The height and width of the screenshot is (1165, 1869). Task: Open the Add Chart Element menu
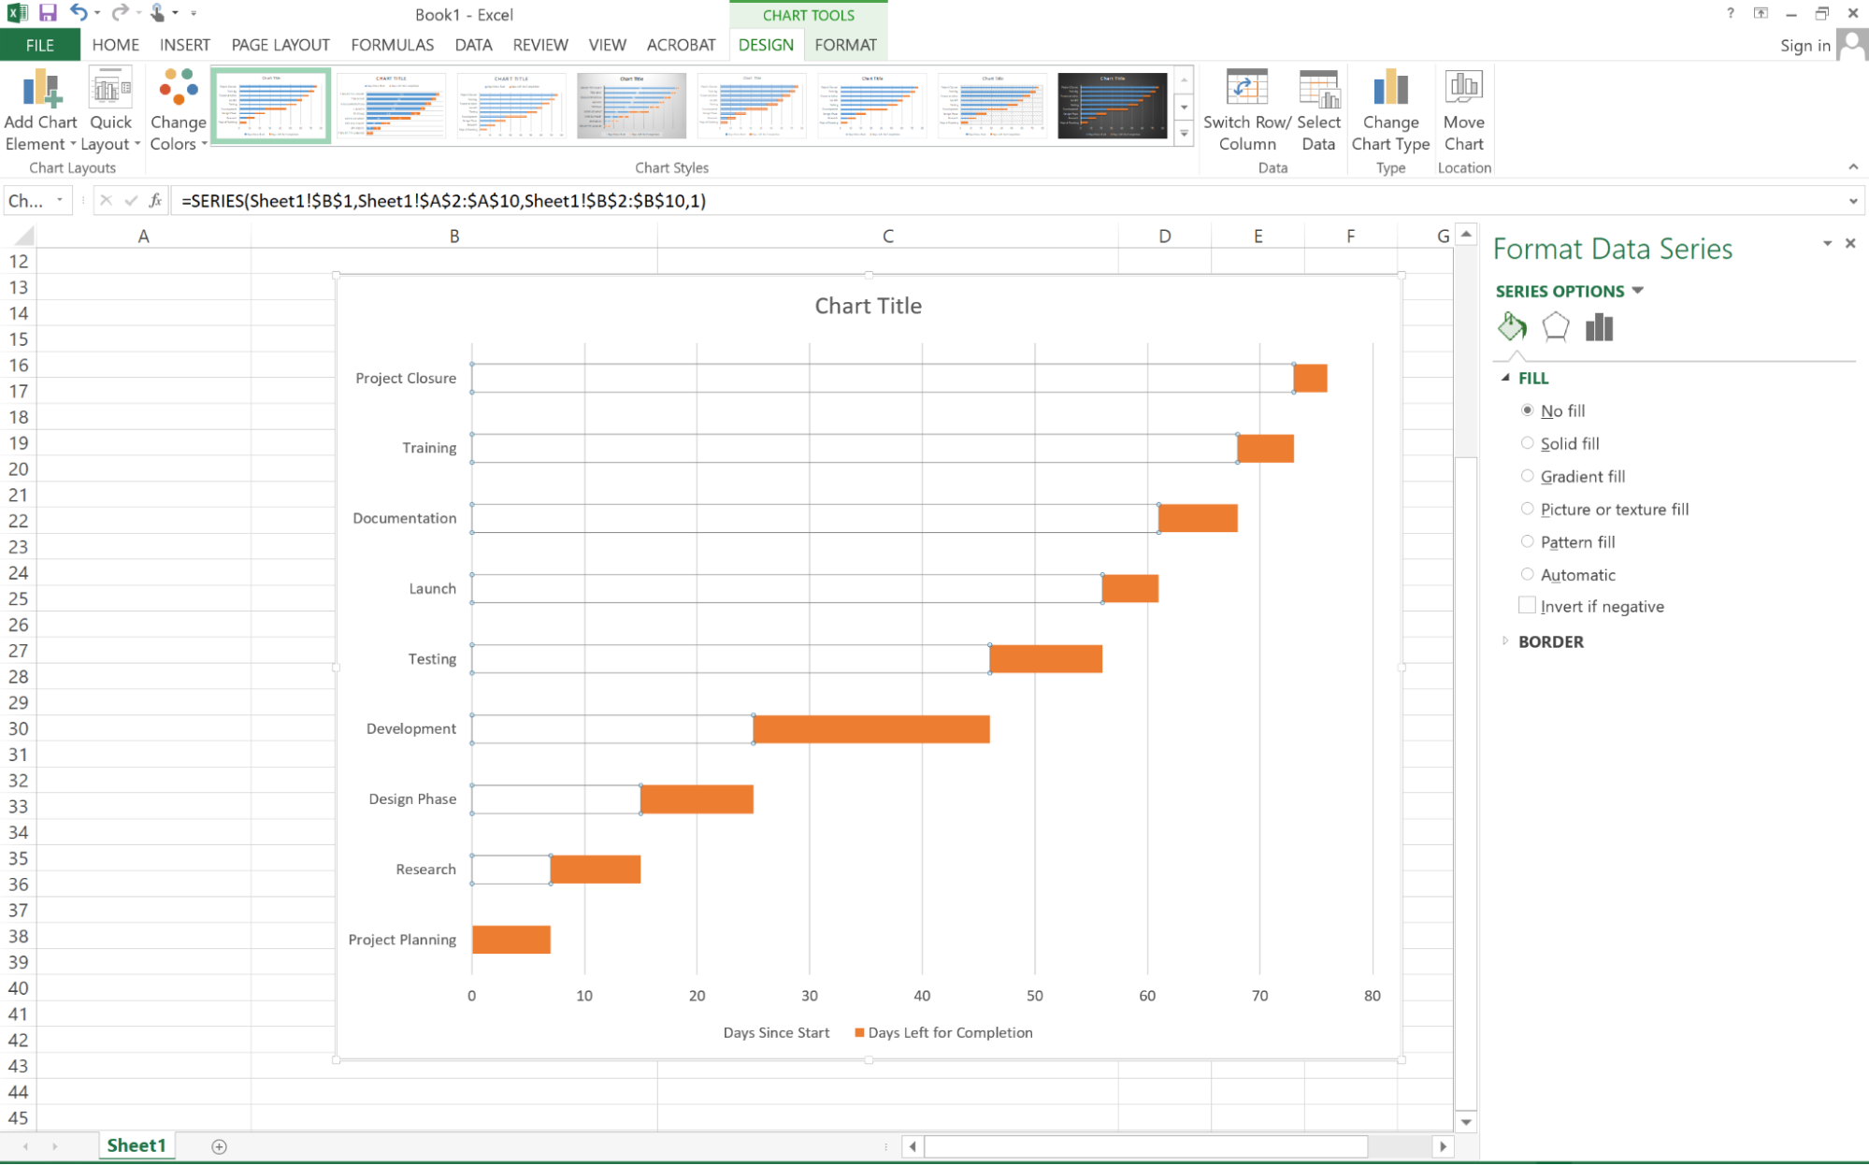(41, 109)
